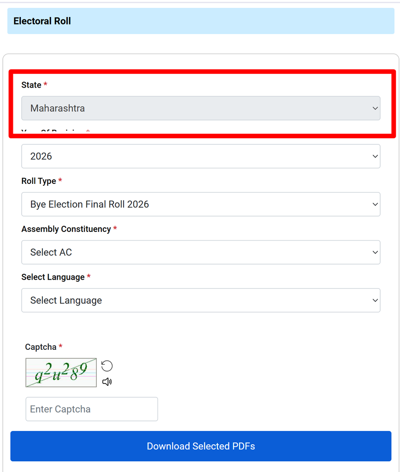400x472 pixels.
Task: Click the chevron arrow on the Roll Type dropdown
Action: pos(375,204)
